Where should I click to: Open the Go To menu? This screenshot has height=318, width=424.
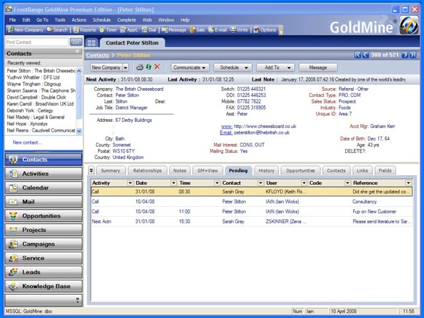[x=42, y=20]
